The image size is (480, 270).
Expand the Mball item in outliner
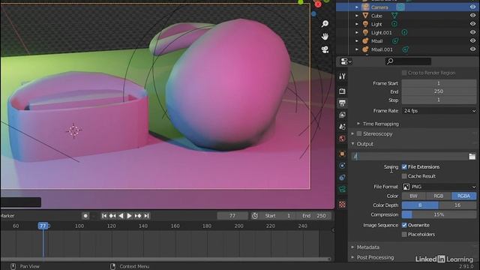click(x=357, y=40)
